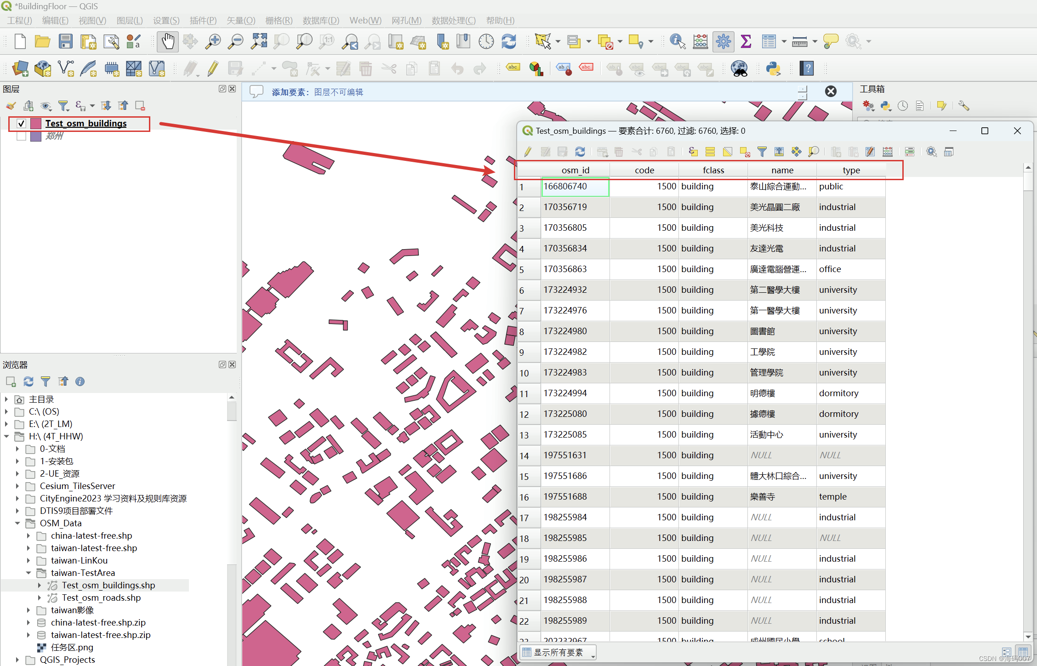Click the name cell 樂善寺
Image resolution: width=1037 pixels, height=666 pixels.
point(782,497)
